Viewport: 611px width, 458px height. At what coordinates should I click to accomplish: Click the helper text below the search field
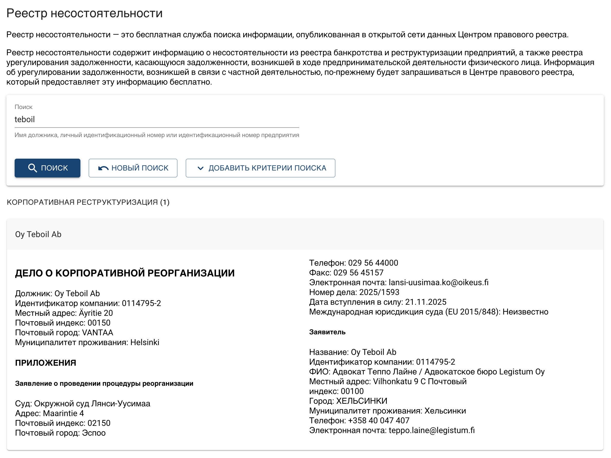coord(157,135)
